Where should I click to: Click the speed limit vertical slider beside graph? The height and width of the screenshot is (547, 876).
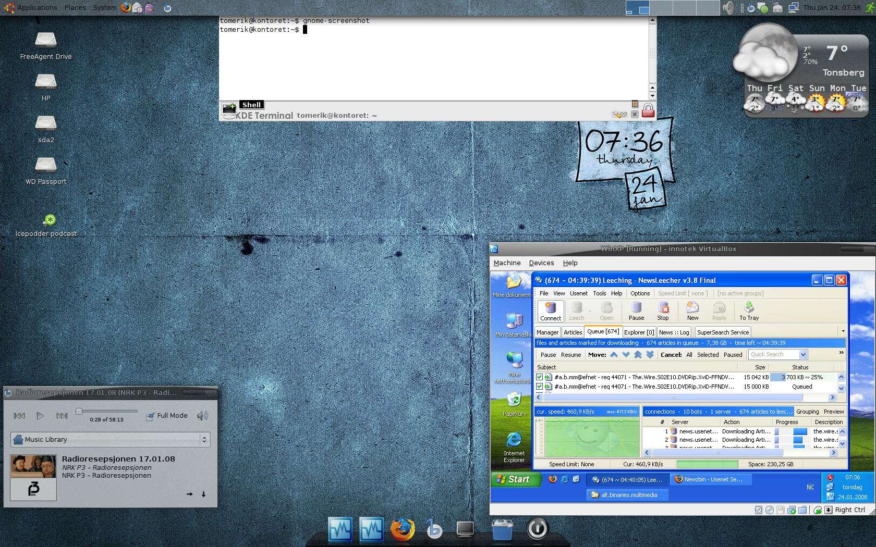[540, 437]
